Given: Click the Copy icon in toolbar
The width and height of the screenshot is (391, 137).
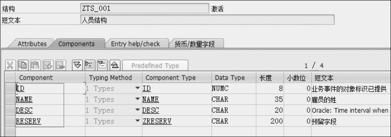Looking at the screenshot, I should coord(23,66).
